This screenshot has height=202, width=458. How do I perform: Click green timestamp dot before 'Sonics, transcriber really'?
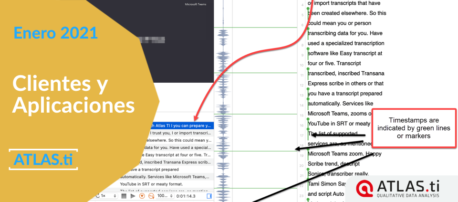[308, 169]
